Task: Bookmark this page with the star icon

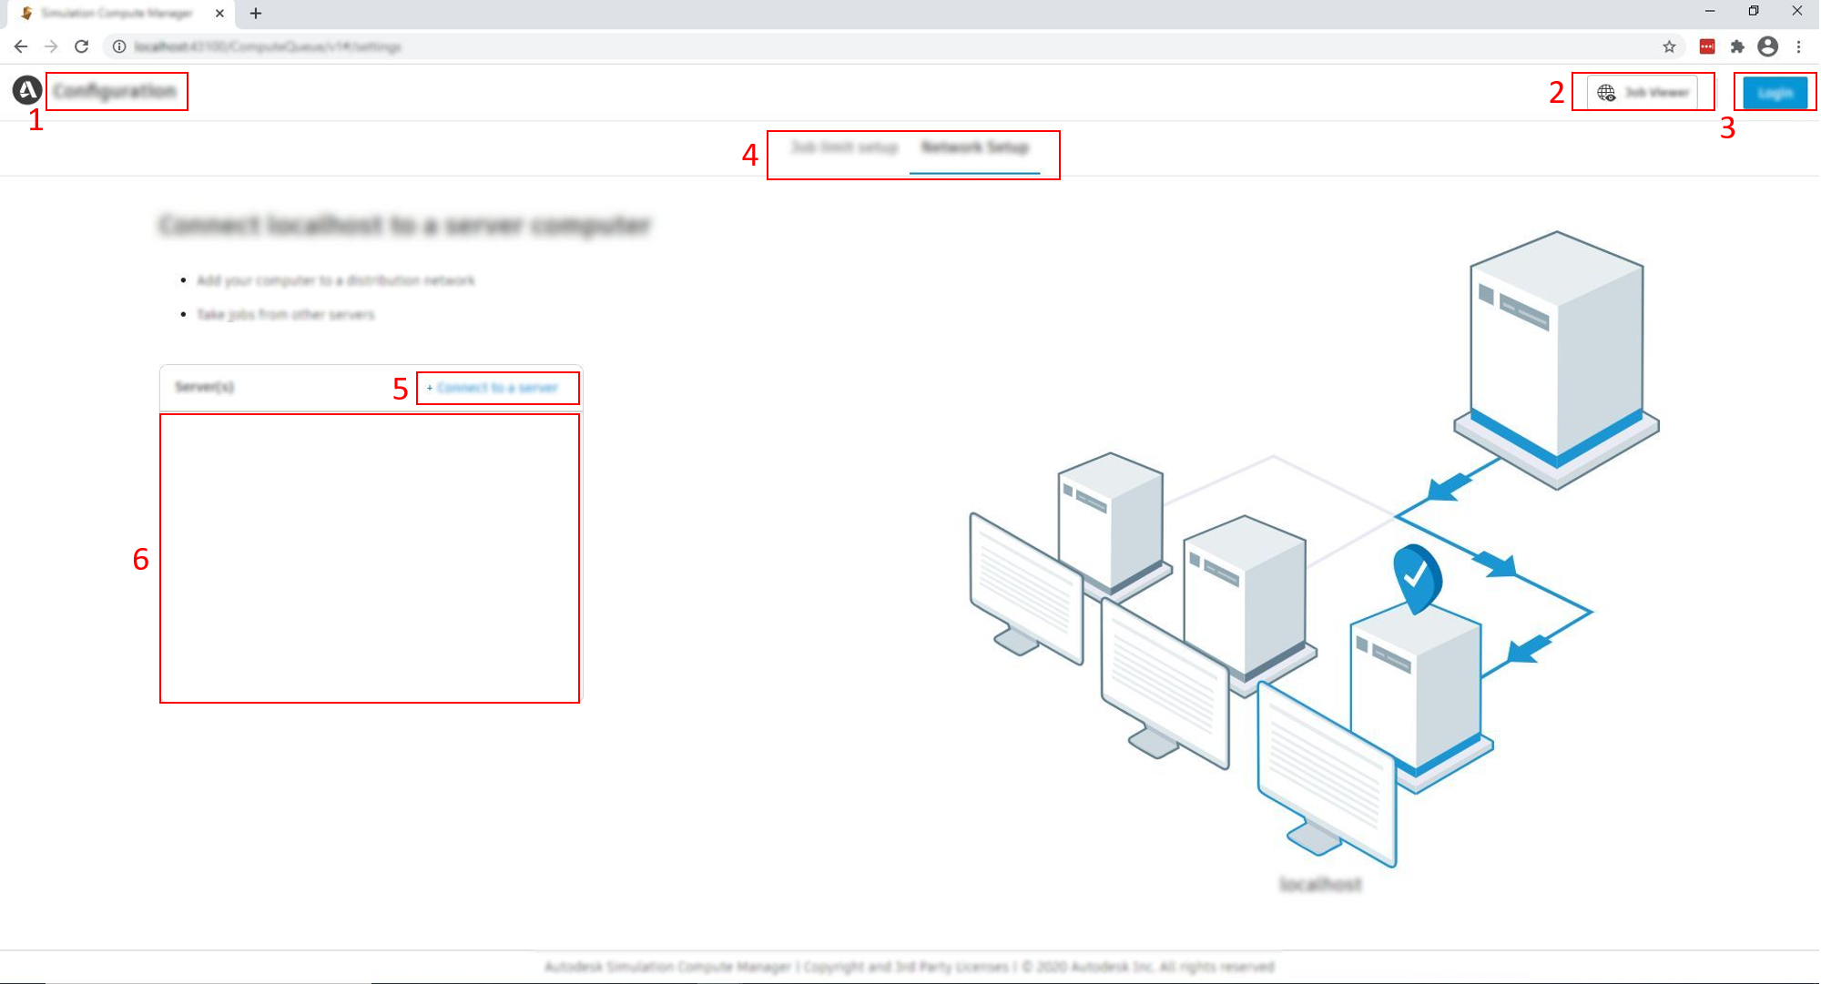Action: click(x=1669, y=46)
